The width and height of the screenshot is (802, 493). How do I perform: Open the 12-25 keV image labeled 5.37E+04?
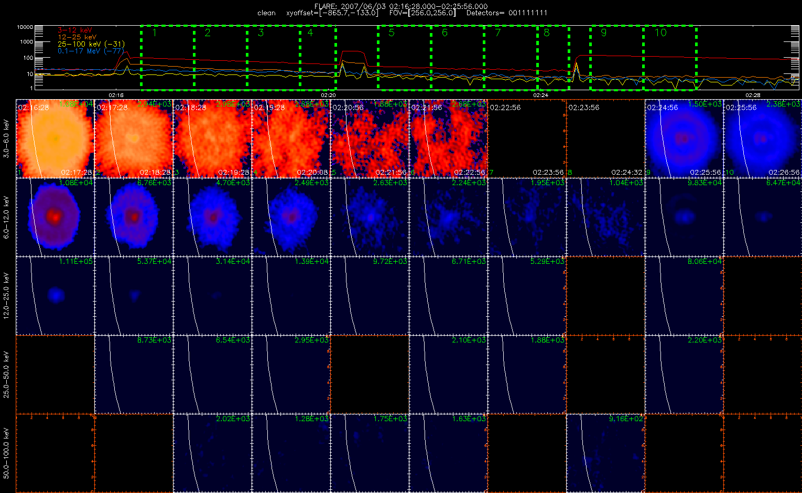tap(134, 295)
